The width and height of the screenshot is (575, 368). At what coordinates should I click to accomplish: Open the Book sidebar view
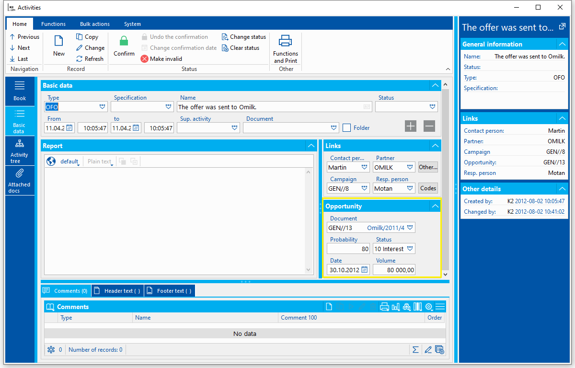tap(20, 91)
